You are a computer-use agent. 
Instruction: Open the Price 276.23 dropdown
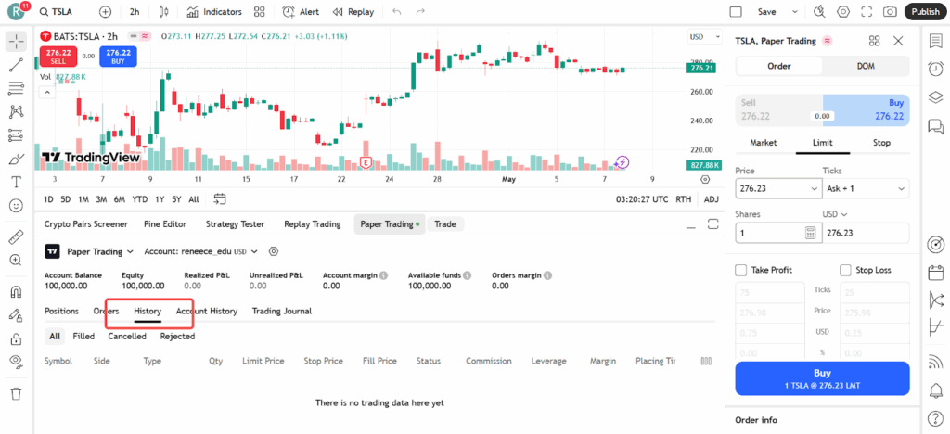(x=776, y=188)
